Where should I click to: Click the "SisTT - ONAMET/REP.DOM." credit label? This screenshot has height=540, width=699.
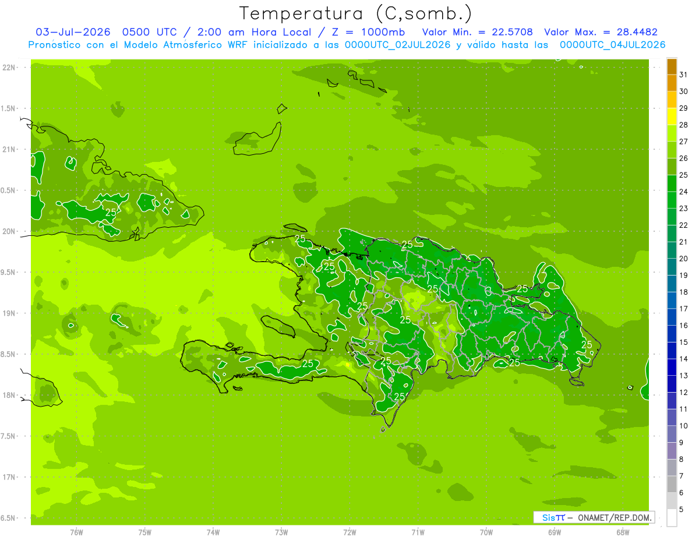(594, 517)
